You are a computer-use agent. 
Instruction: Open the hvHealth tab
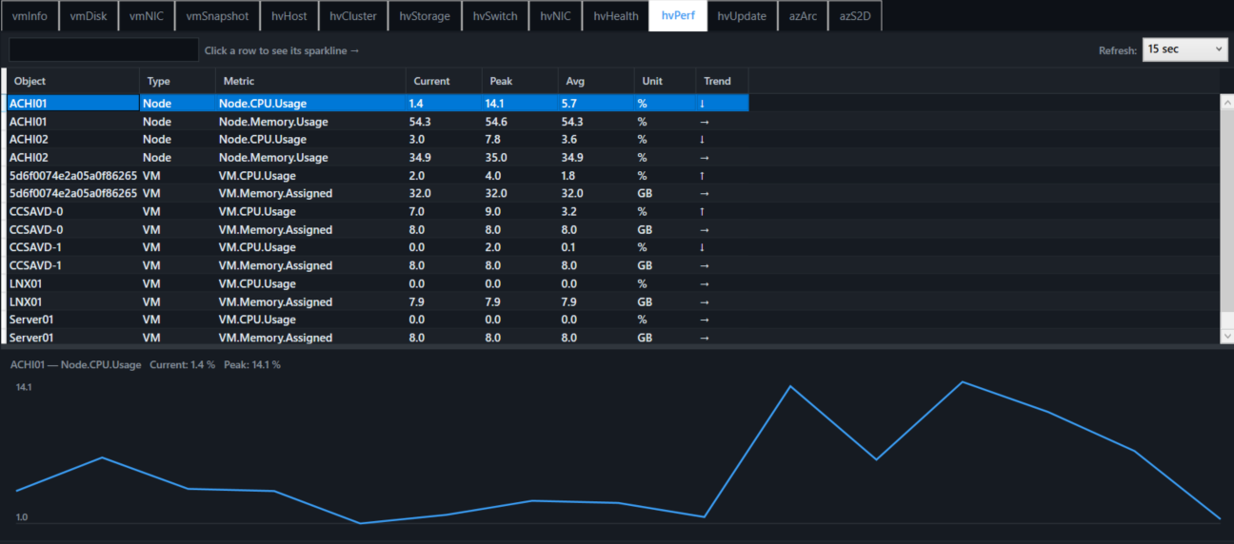coord(615,15)
